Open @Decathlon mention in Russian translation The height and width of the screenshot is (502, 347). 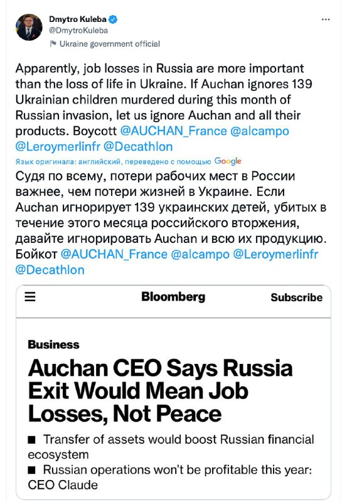tap(50, 270)
